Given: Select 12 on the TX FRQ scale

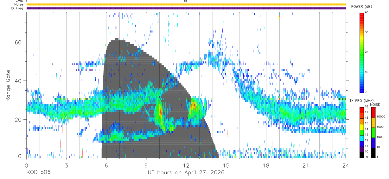Looking at the screenshot, I should [x=366, y=140].
